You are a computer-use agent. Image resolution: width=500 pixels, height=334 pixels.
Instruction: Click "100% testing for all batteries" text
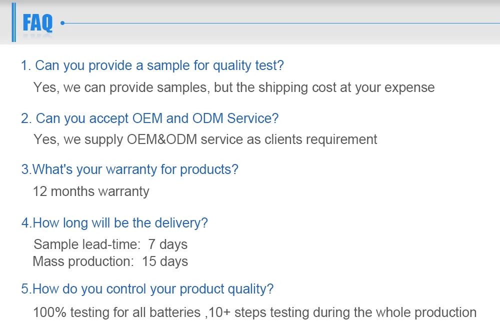pyautogui.click(x=116, y=313)
